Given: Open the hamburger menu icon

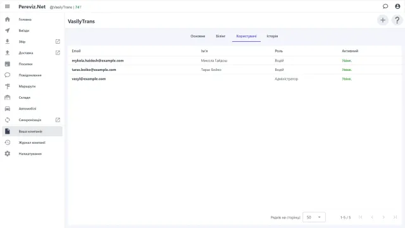Looking at the screenshot, I should pos(7,6).
